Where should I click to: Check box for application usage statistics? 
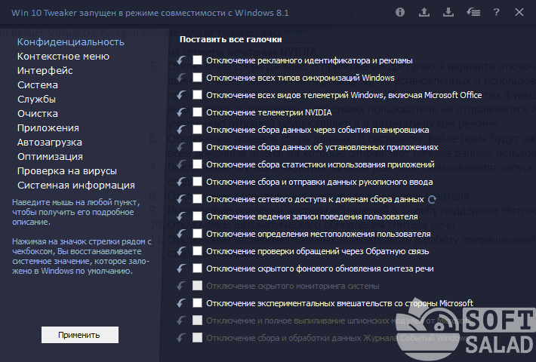pyautogui.click(x=197, y=164)
